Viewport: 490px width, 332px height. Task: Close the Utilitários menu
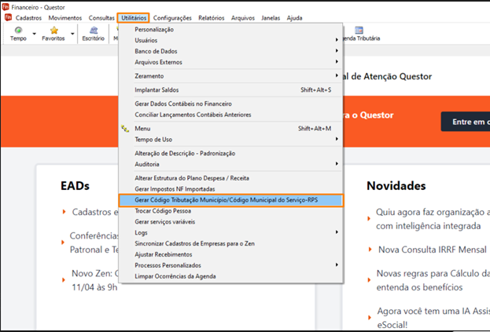click(x=134, y=18)
